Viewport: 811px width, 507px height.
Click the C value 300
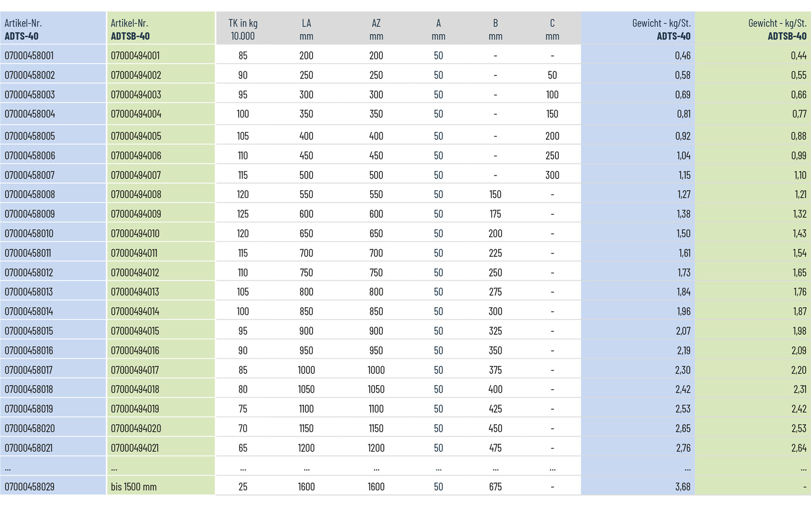(552, 175)
